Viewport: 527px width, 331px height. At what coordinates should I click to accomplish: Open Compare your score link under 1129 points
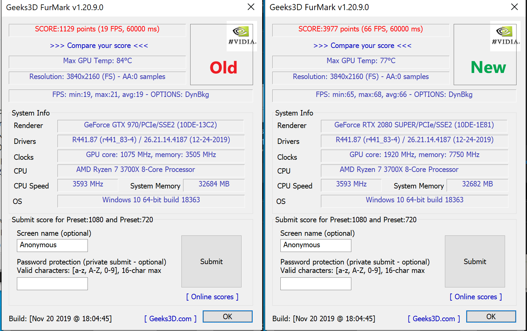tap(99, 46)
